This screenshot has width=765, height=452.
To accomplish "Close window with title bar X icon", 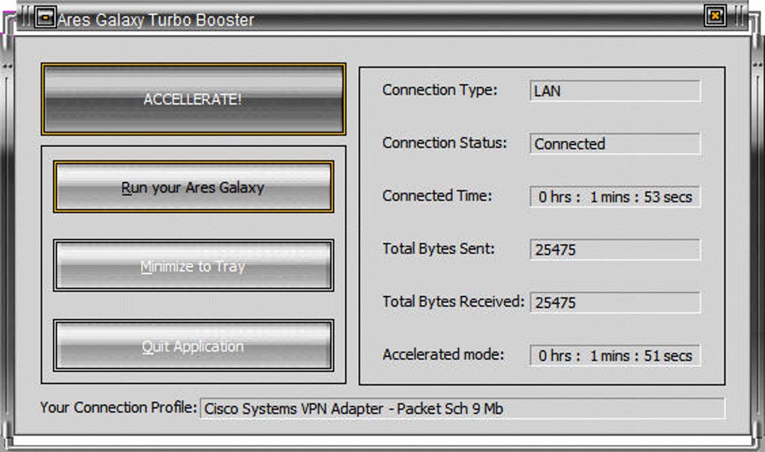I will coord(715,16).
